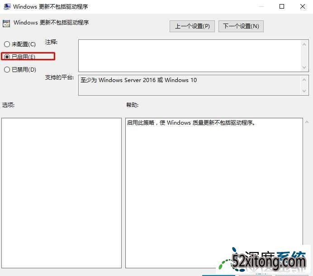Click the 选项 label
Viewport: 313px width, 276px height.
pyautogui.click(x=9, y=105)
